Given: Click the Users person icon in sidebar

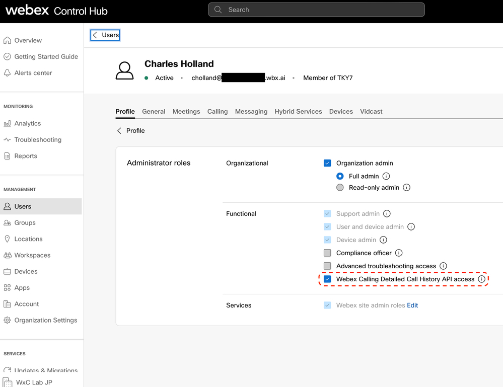Looking at the screenshot, I should [x=7, y=206].
